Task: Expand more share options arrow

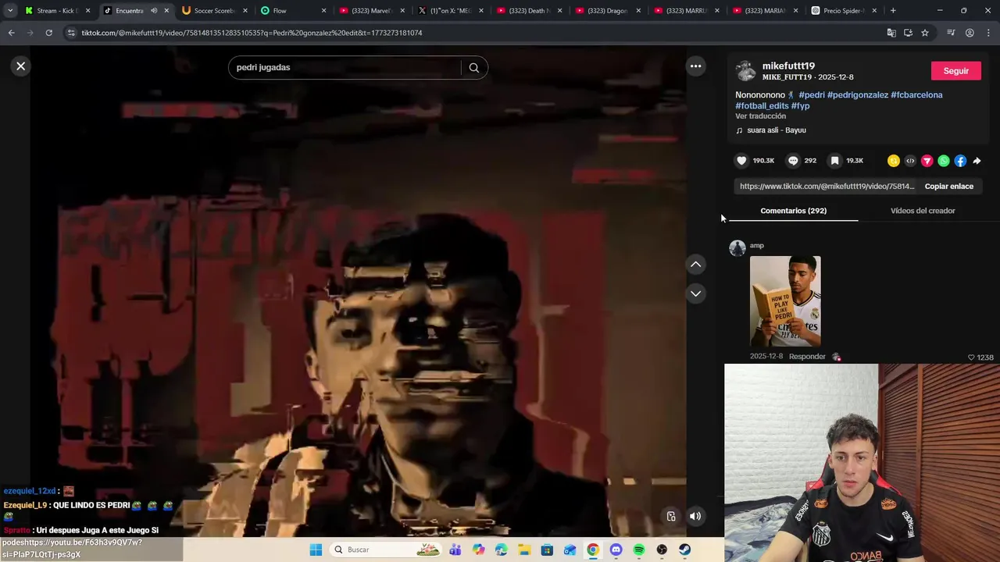Action: click(x=977, y=161)
